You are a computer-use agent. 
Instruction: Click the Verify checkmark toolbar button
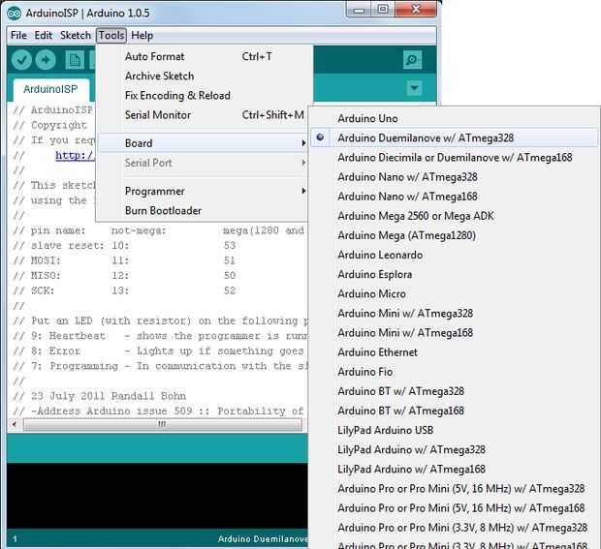tap(21, 60)
